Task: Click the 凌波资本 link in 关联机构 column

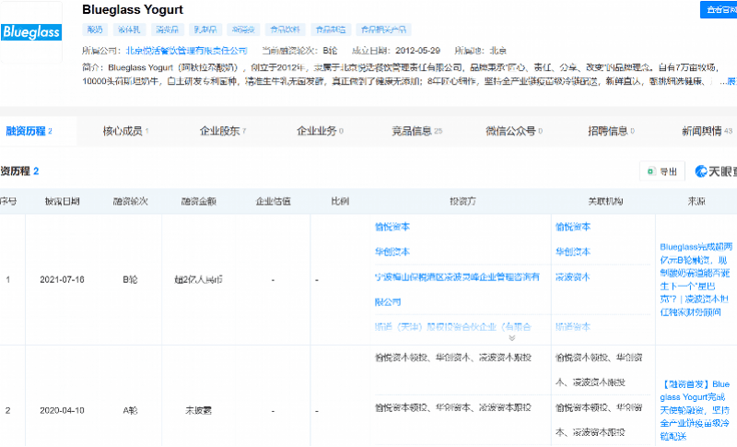Action: click(573, 276)
